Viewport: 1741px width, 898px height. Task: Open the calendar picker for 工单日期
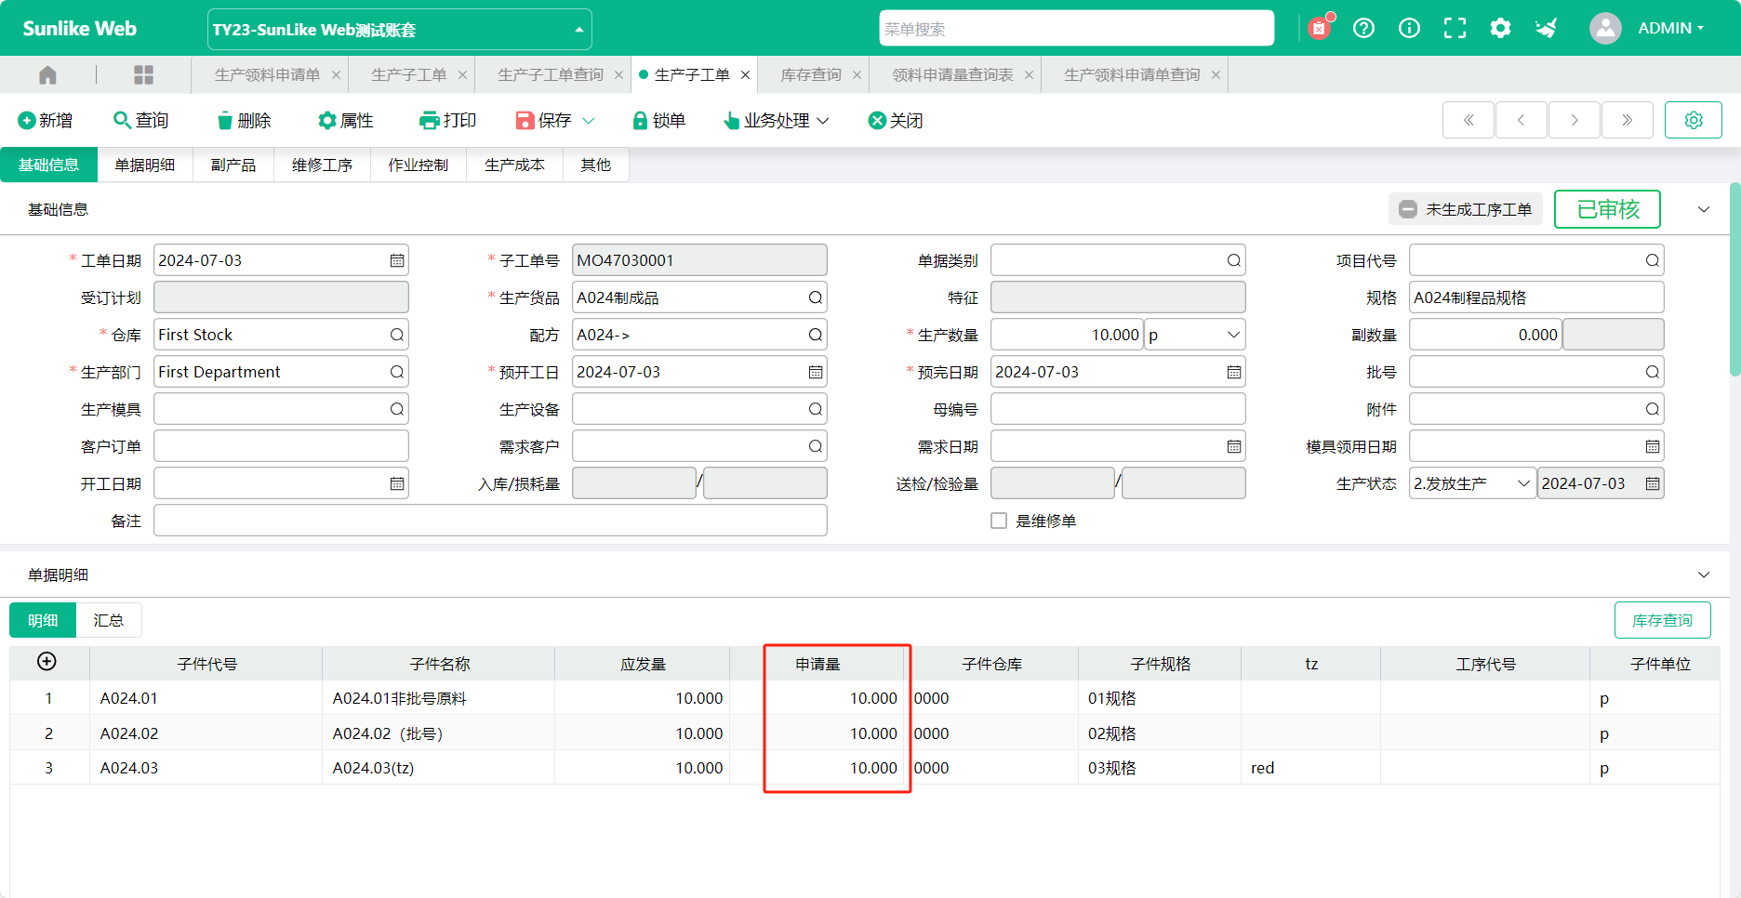(397, 261)
